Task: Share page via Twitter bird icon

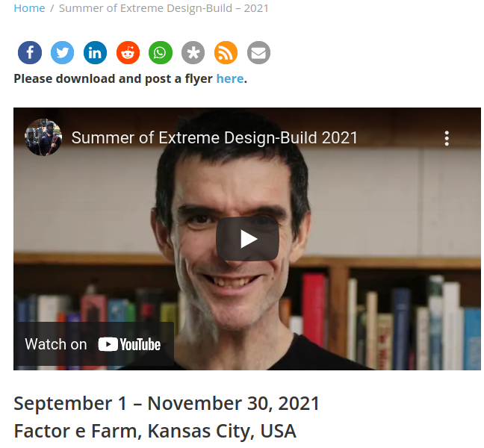Action: point(62,53)
